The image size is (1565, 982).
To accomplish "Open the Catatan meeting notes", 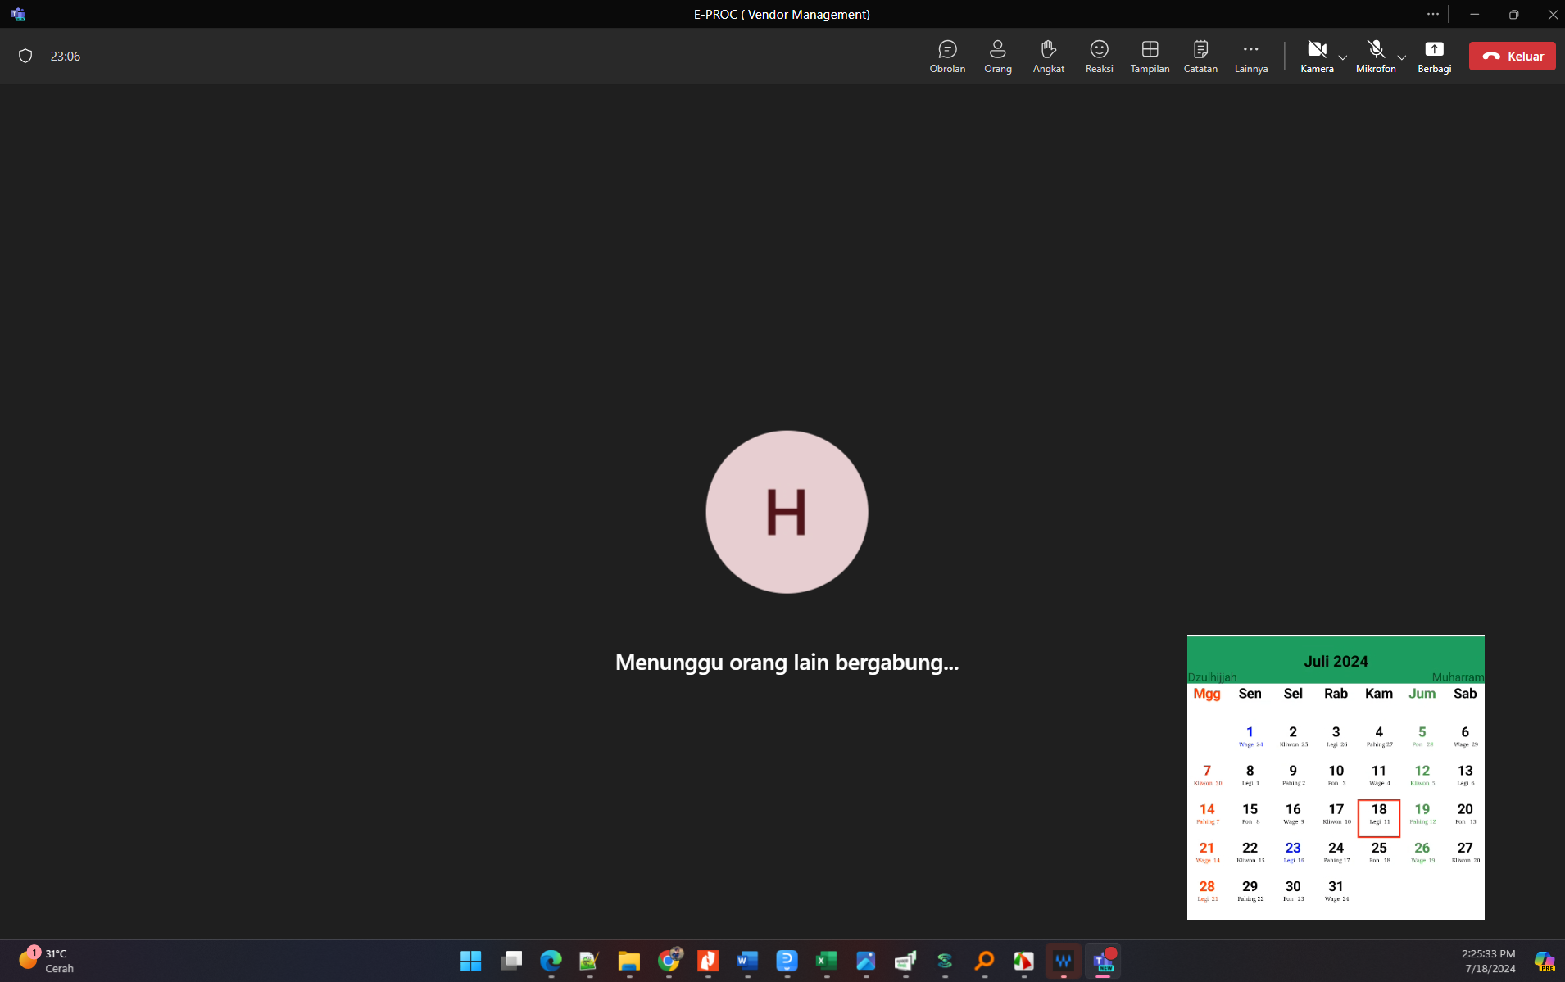I will [x=1200, y=56].
